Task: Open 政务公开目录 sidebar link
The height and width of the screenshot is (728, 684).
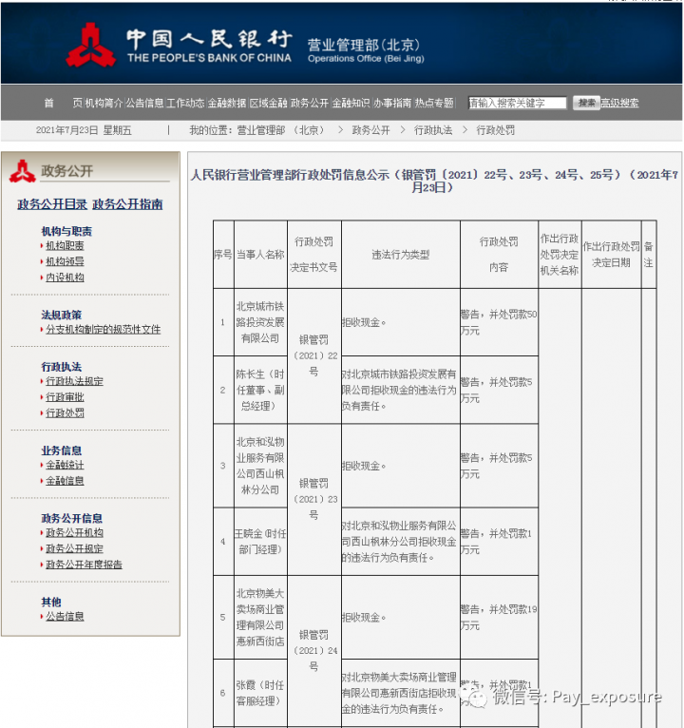Action: [x=52, y=204]
